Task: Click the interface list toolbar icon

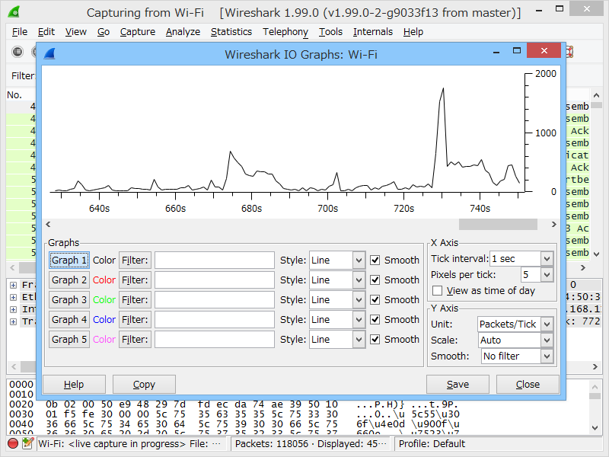Action: [18, 52]
